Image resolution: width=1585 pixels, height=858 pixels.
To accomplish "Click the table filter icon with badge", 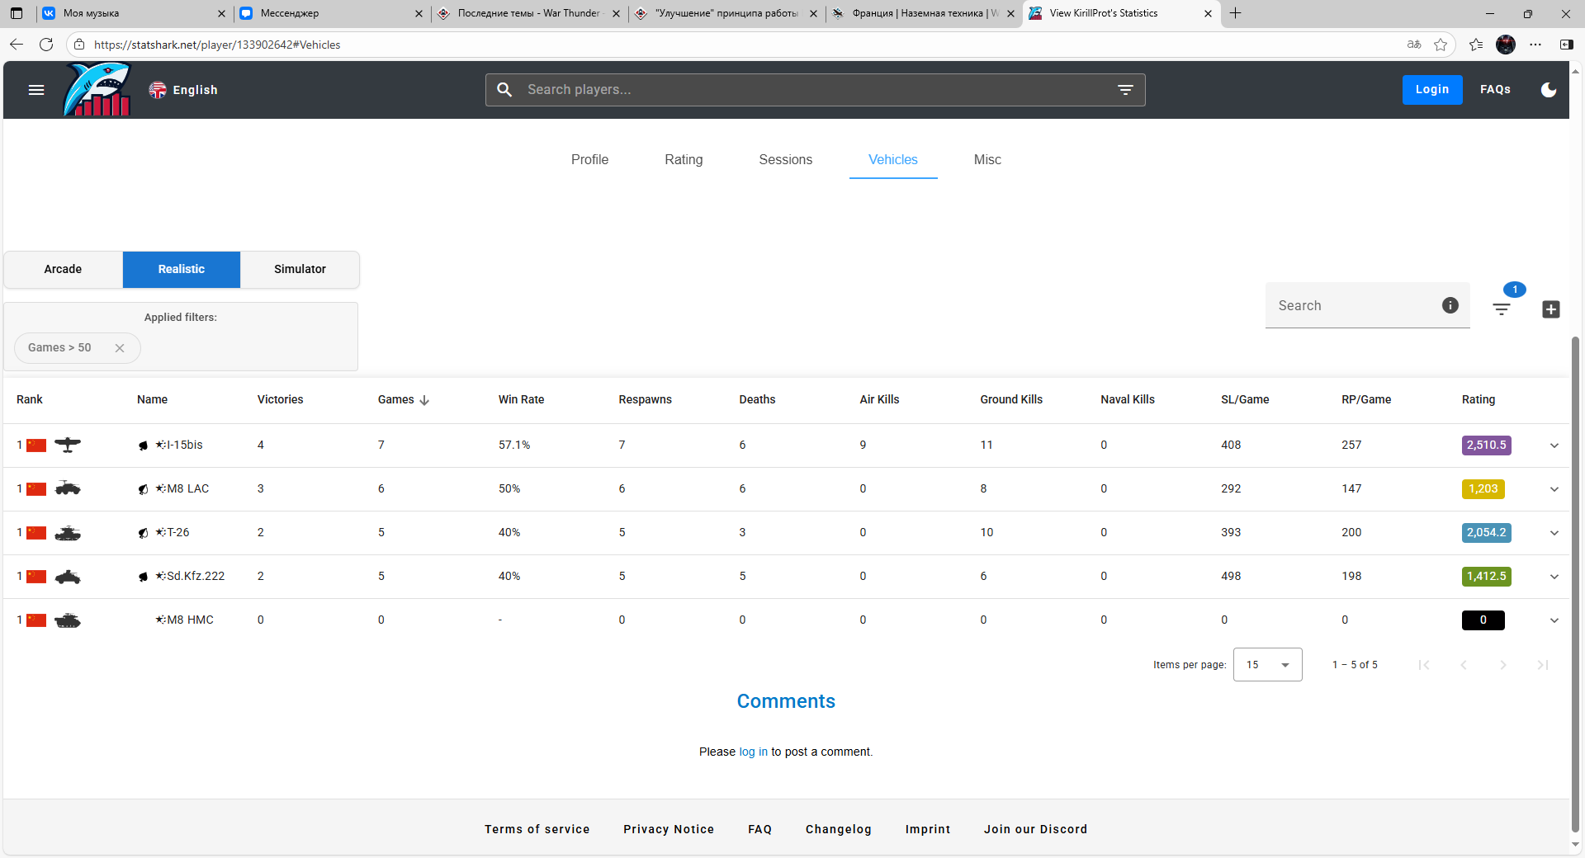I will [x=1502, y=309].
